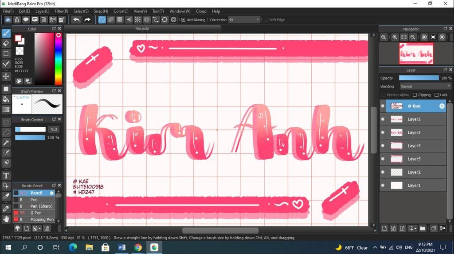The width and height of the screenshot is (454, 254).
Task: Open the color palette icon under color picker
Action: click(x=19, y=81)
